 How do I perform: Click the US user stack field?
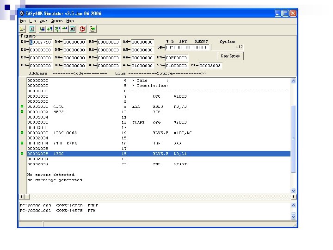click(x=177, y=58)
